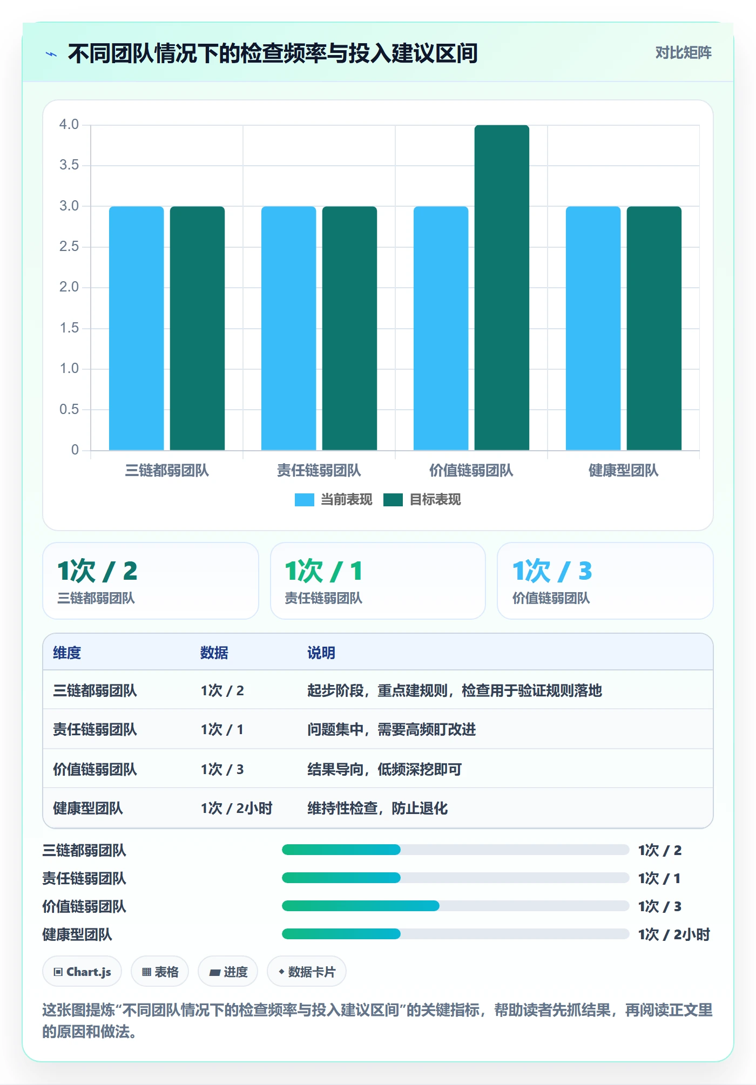The height and width of the screenshot is (1085, 756).
Task: Click x-axis label 责任链弱团队 under chart
Action: (319, 470)
